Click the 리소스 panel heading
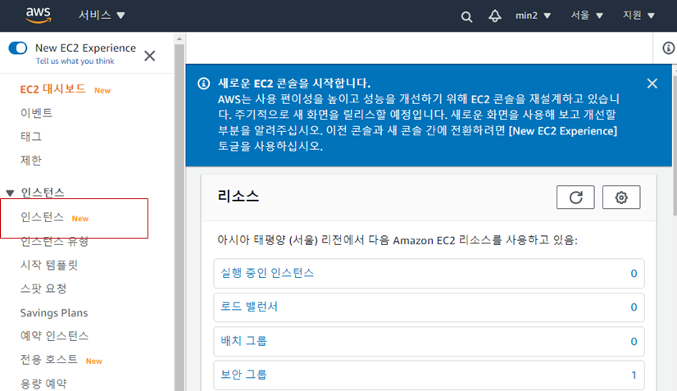 (x=239, y=197)
